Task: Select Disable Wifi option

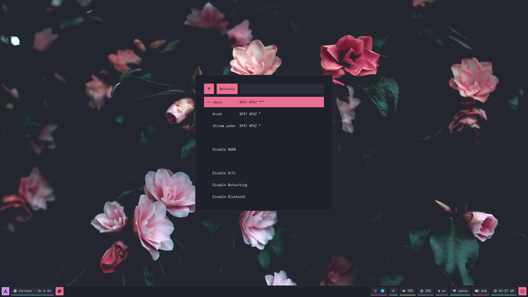Action: (x=224, y=173)
